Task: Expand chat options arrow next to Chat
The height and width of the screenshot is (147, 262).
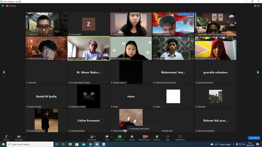Action: (x=111, y=137)
